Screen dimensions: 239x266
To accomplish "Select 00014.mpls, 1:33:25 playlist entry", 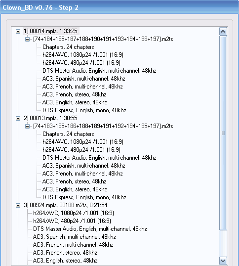I will point(50,31).
